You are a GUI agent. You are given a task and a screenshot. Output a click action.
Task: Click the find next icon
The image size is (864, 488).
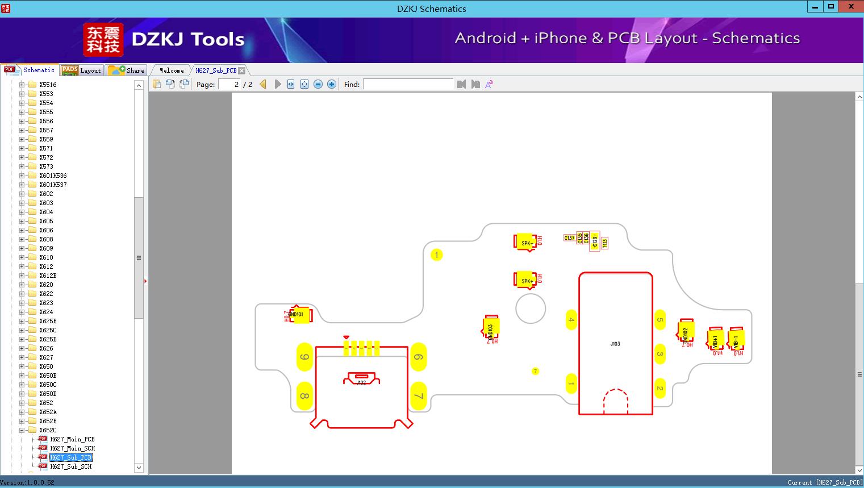[475, 84]
